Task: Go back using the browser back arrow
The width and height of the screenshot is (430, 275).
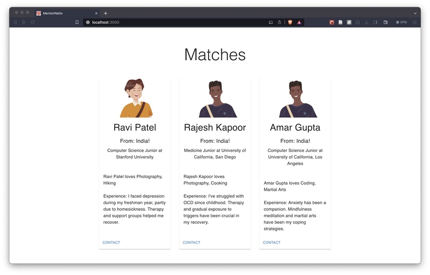Action: point(15,22)
